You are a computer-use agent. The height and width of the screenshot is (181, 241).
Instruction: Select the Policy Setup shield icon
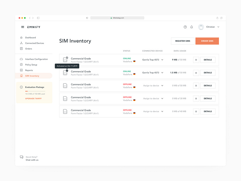tap(22, 65)
